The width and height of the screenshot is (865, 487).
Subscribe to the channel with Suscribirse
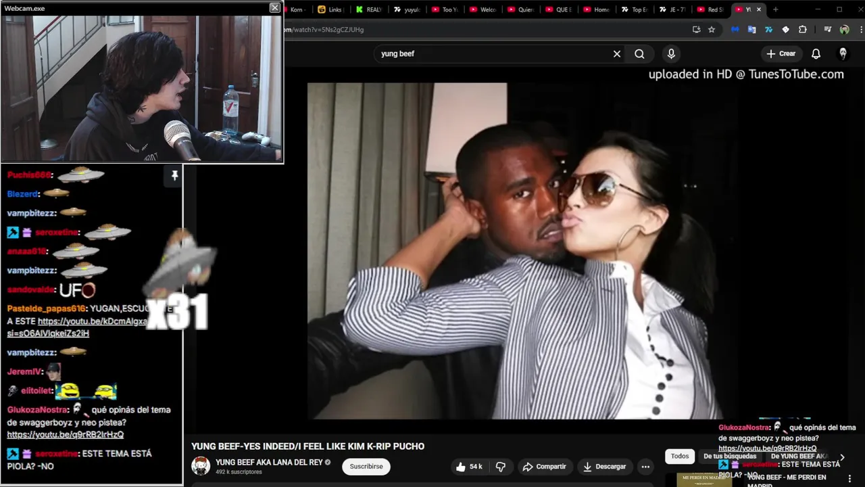(x=366, y=467)
